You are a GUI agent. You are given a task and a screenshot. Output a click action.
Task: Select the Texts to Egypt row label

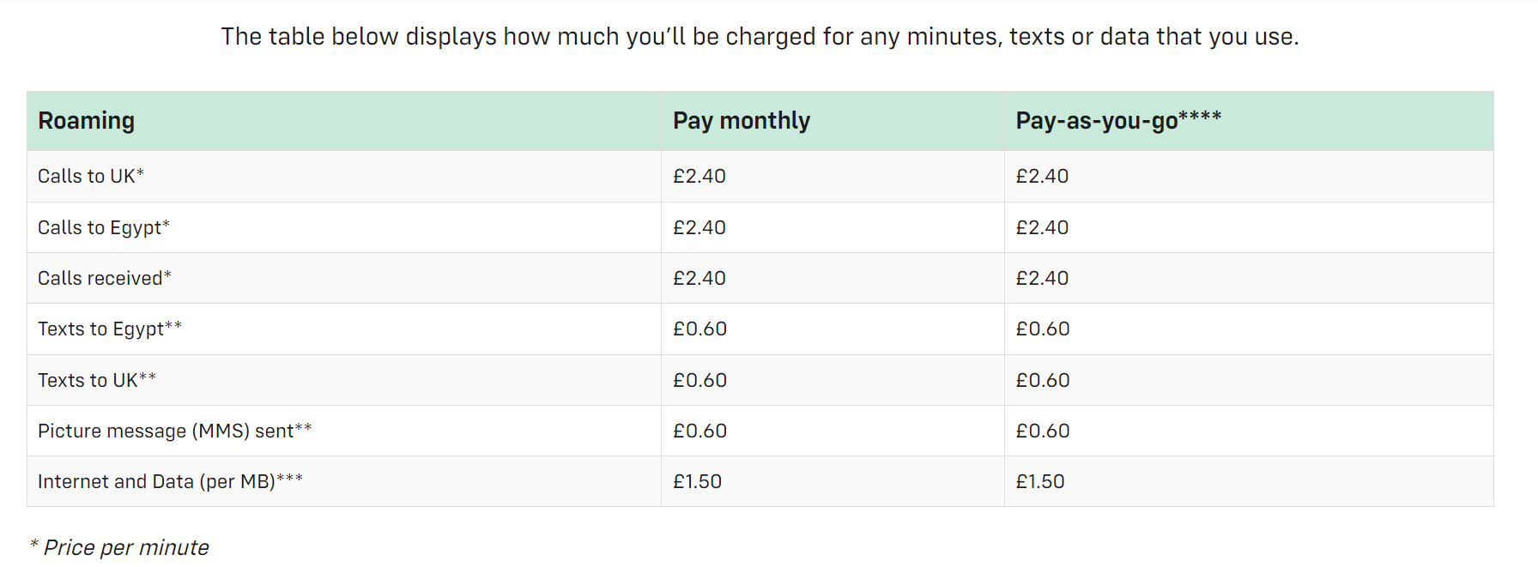click(110, 329)
